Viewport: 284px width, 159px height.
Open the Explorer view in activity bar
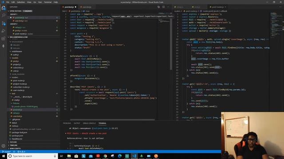tap(4, 8)
